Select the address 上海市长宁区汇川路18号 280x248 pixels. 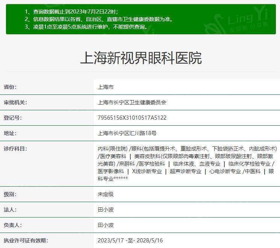point(127,133)
